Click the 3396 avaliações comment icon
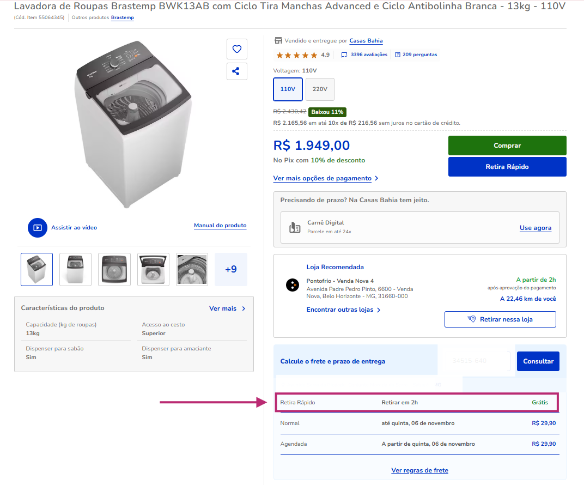 pos(344,55)
